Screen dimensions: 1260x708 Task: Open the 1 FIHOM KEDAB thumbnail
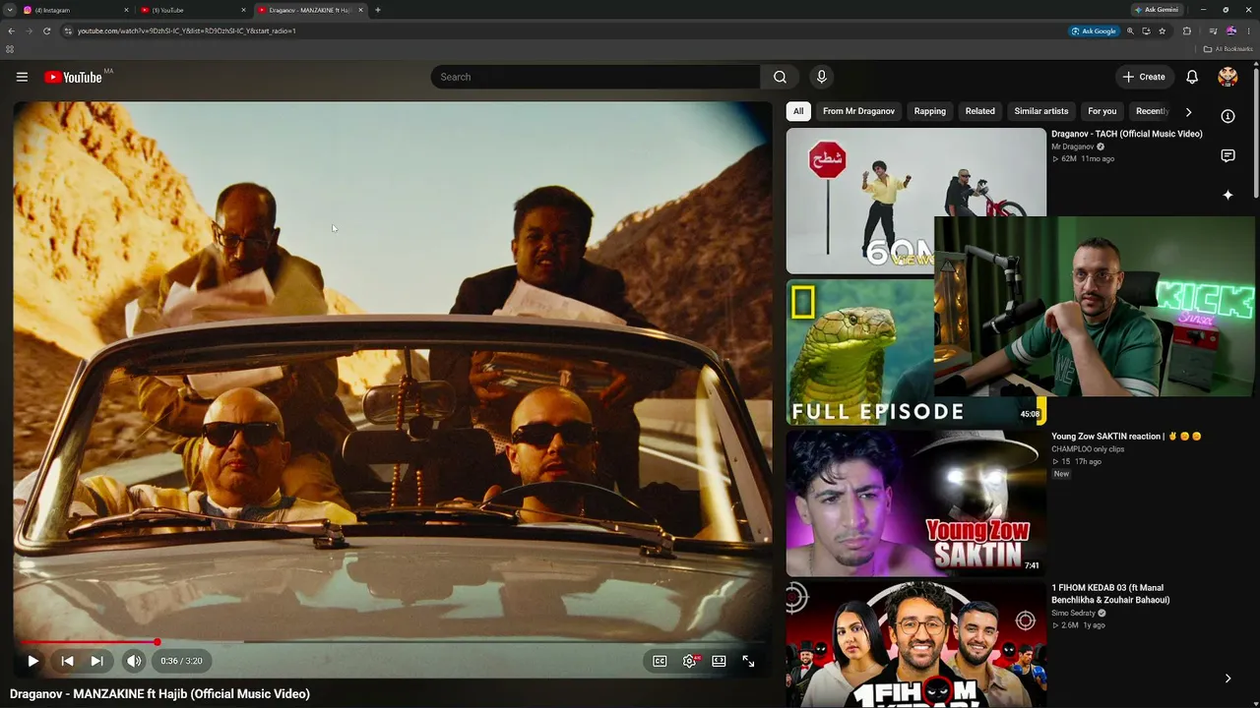[x=915, y=644]
